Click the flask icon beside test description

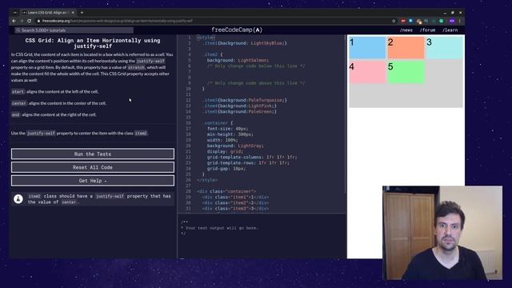tap(18, 199)
